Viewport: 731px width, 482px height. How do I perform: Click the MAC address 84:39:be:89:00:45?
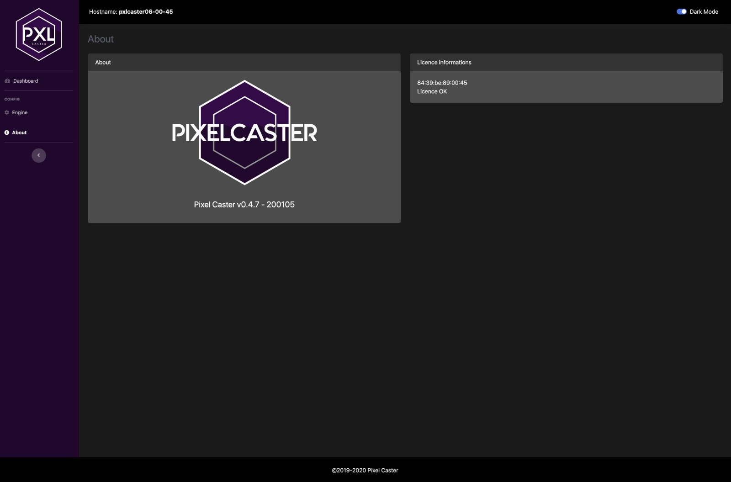tap(442, 83)
